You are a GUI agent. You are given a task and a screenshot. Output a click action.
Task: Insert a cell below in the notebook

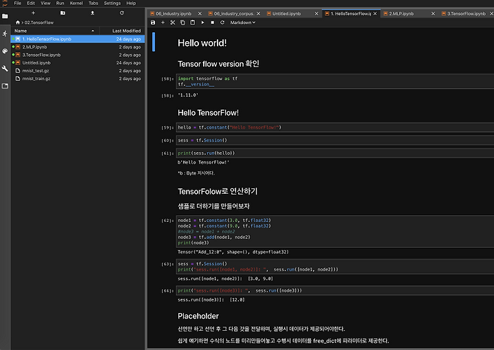click(163, 23)
